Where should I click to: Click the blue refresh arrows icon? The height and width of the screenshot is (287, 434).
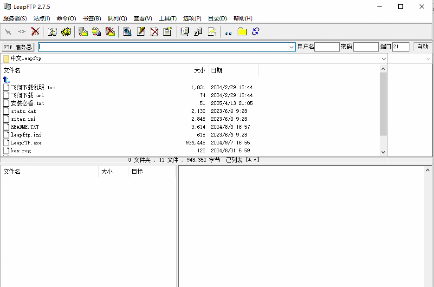coord(255,32)
